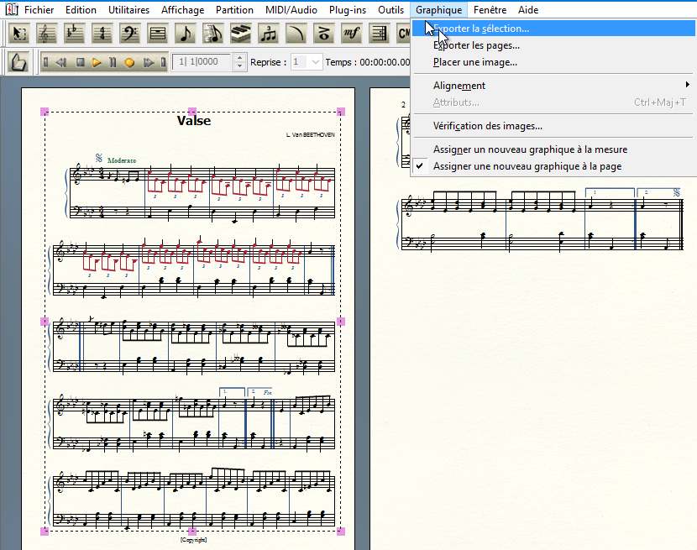The image size is (697, 550).
Task: Click 'Placer une image...' option
Action: tap(474, 62)
